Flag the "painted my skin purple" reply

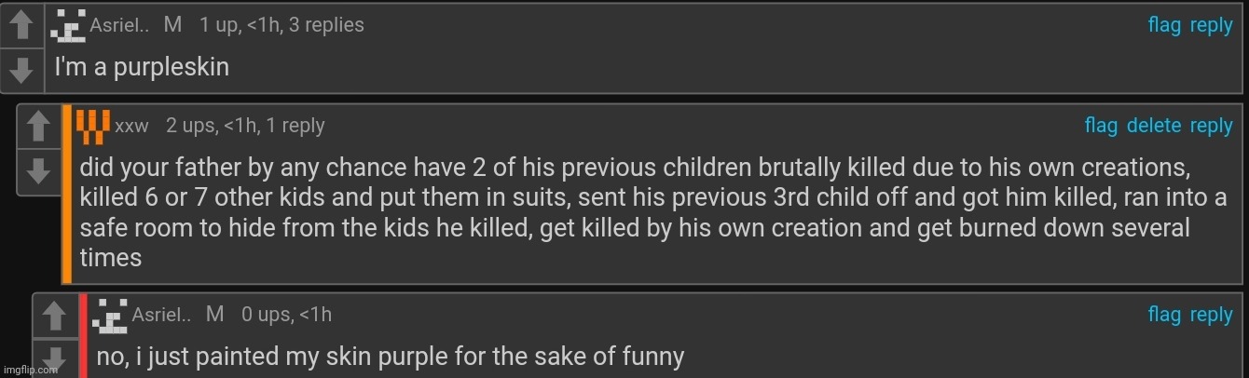point(1164,316)
